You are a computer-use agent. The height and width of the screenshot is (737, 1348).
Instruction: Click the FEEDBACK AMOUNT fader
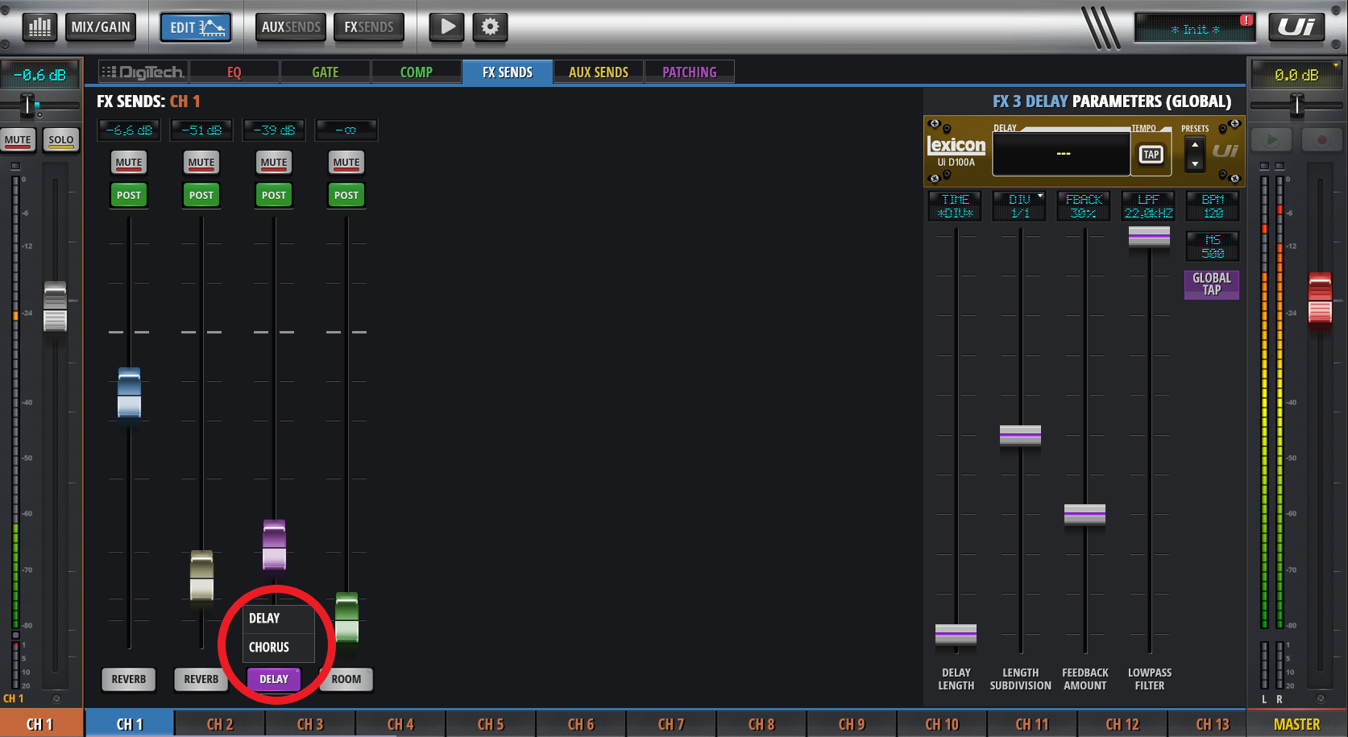(x=1085, y=514)
